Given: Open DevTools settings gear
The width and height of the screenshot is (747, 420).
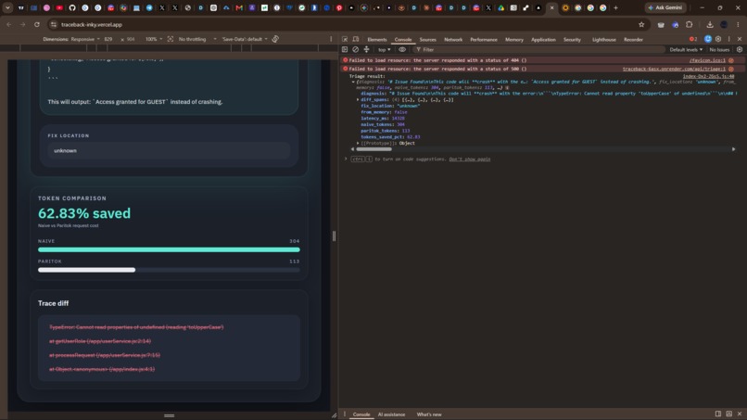Looking at the screenshot, I should (718, 39).
